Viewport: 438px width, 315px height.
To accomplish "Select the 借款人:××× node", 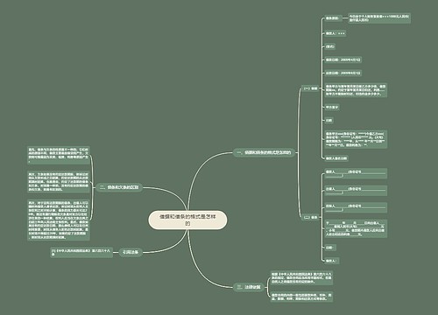I will click(x=336, y=33).
